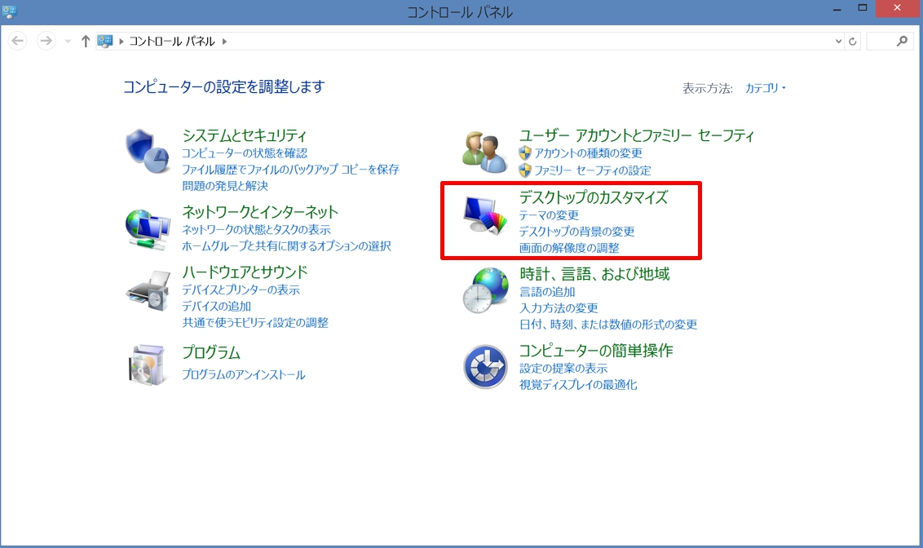Click the Control Panel title bar icon

tap(10, 11)
